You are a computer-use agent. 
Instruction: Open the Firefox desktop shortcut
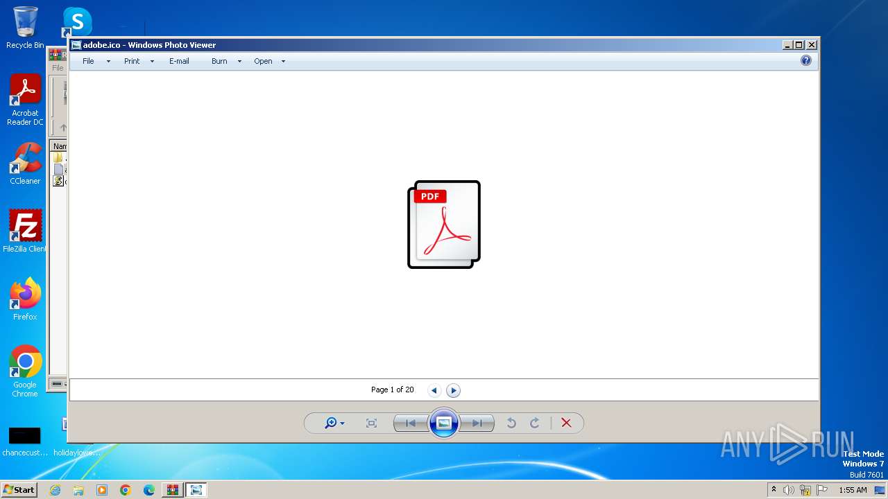tap(25, 299)
